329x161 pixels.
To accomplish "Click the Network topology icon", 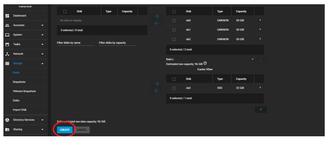I will [7, 54].
